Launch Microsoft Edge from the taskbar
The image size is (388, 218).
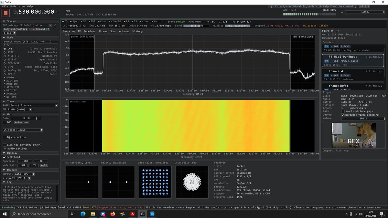[82, 214]
